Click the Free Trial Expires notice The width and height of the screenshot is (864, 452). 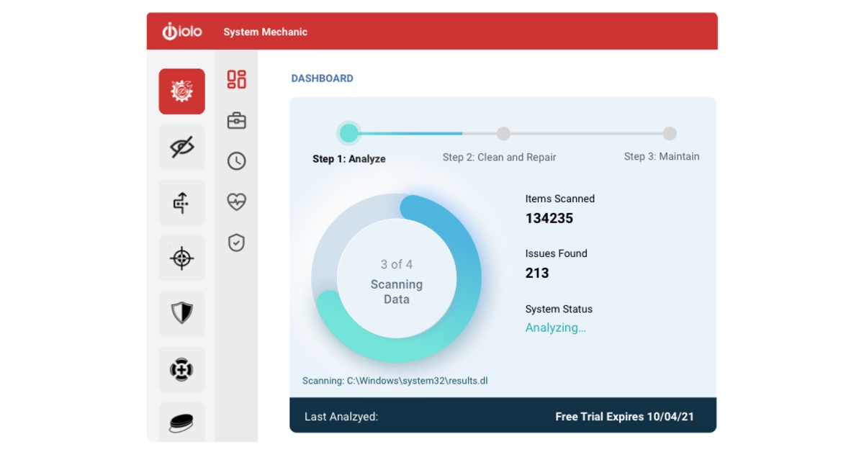[624, 417]
